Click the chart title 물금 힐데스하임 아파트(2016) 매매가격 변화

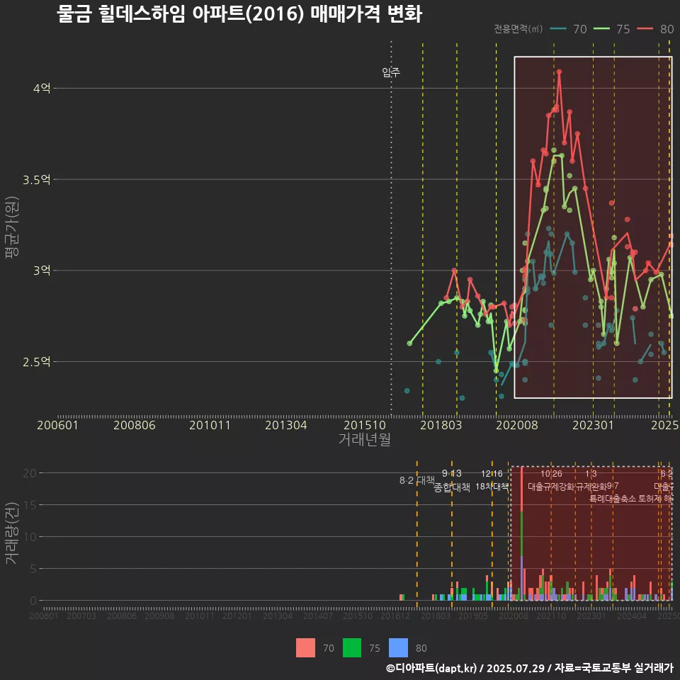[239, 14]
